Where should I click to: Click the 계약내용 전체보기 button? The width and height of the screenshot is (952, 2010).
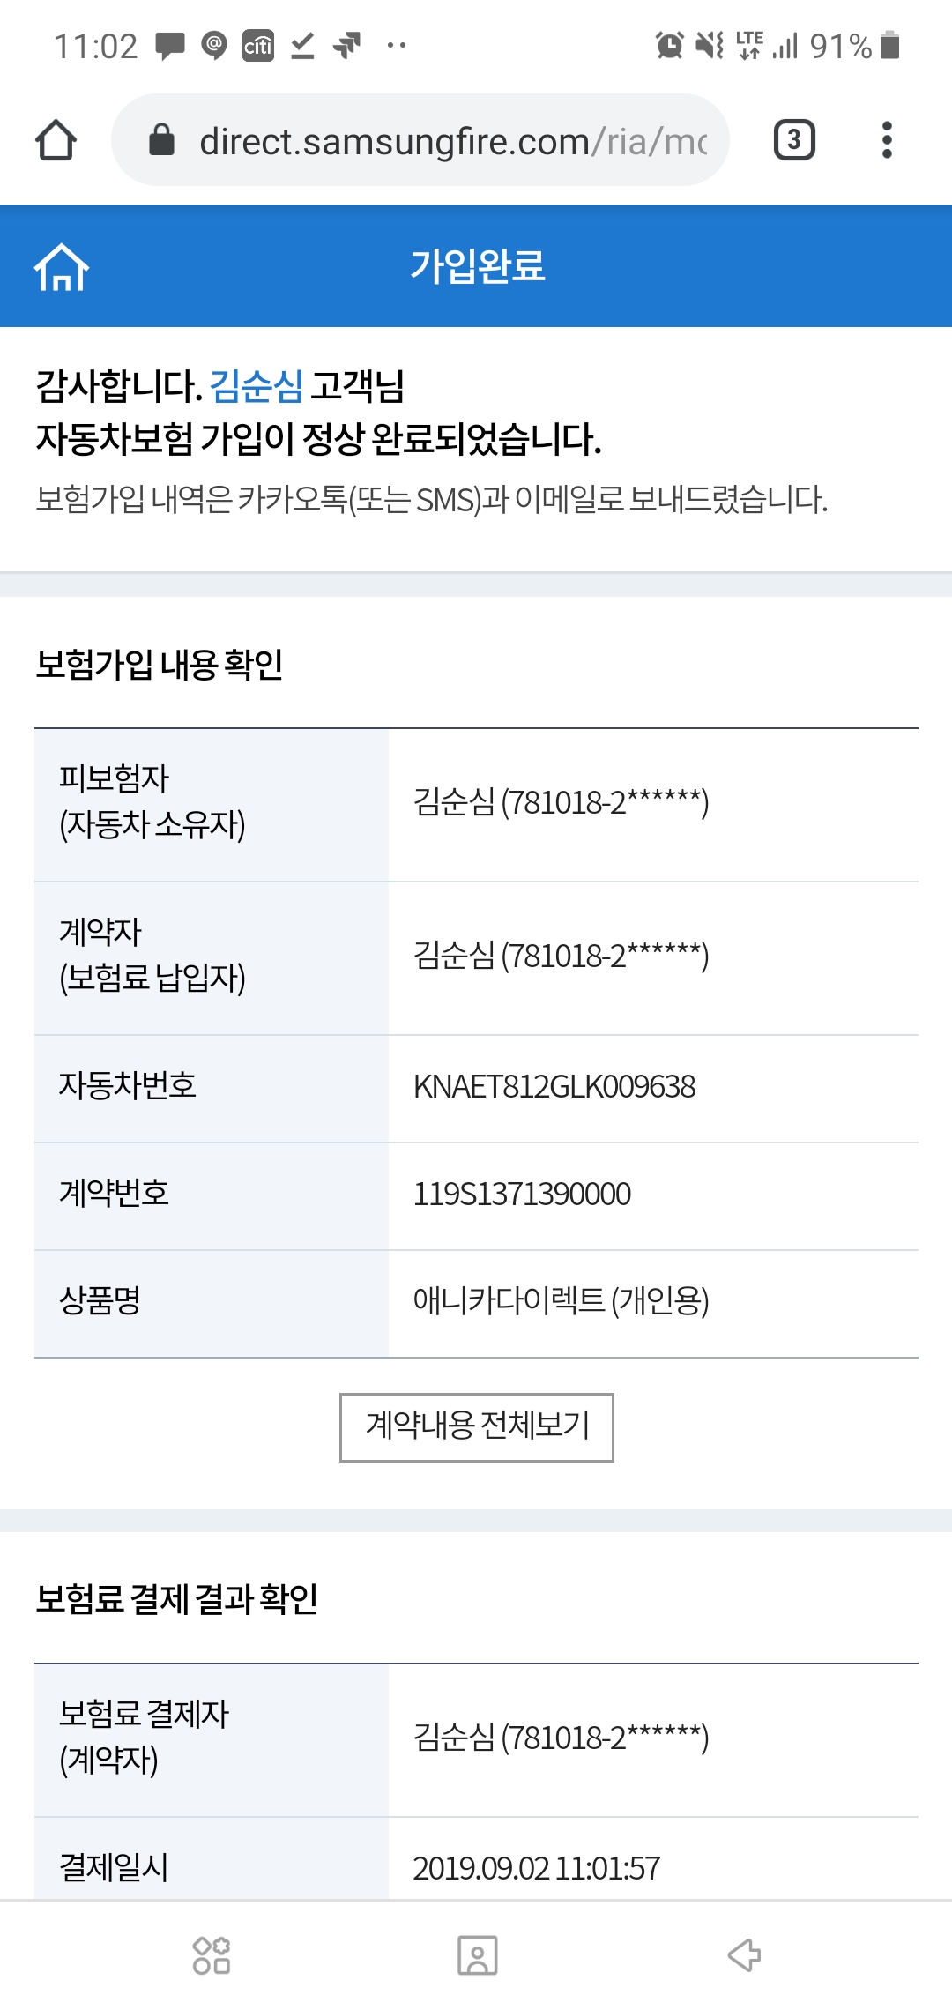point(477,1426)
